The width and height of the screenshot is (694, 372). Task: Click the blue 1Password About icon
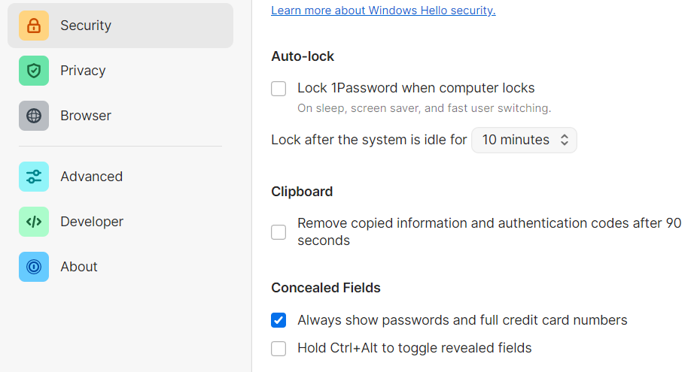[x=34, y=267]
